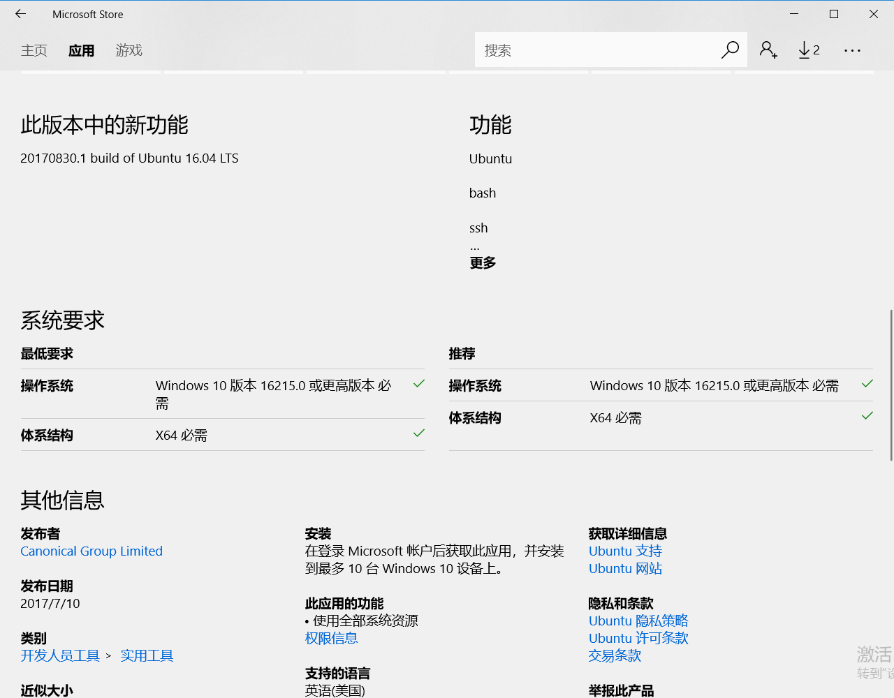Click the 此版本中的新功能 heading

click(104, 125)
